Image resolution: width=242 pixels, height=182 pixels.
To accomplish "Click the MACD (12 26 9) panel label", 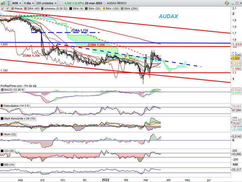I will (12, 89).
